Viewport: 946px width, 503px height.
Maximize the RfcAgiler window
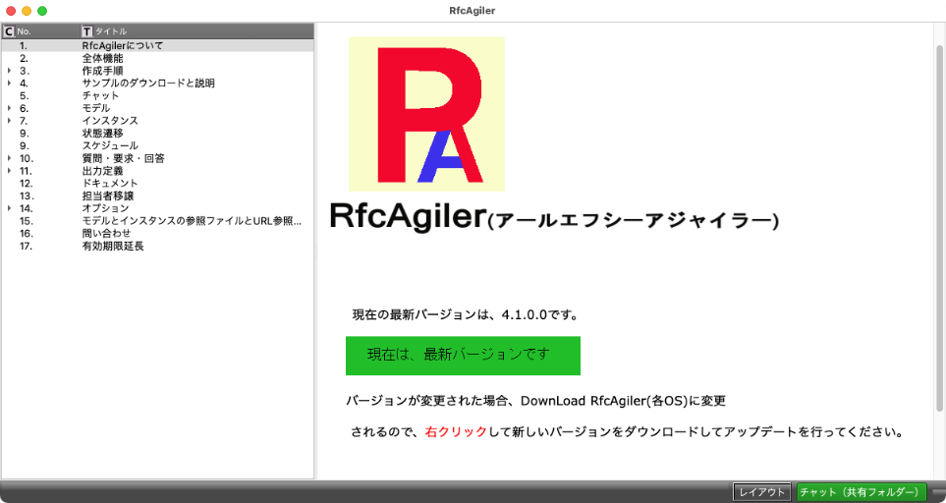click(x=42, y=11)
